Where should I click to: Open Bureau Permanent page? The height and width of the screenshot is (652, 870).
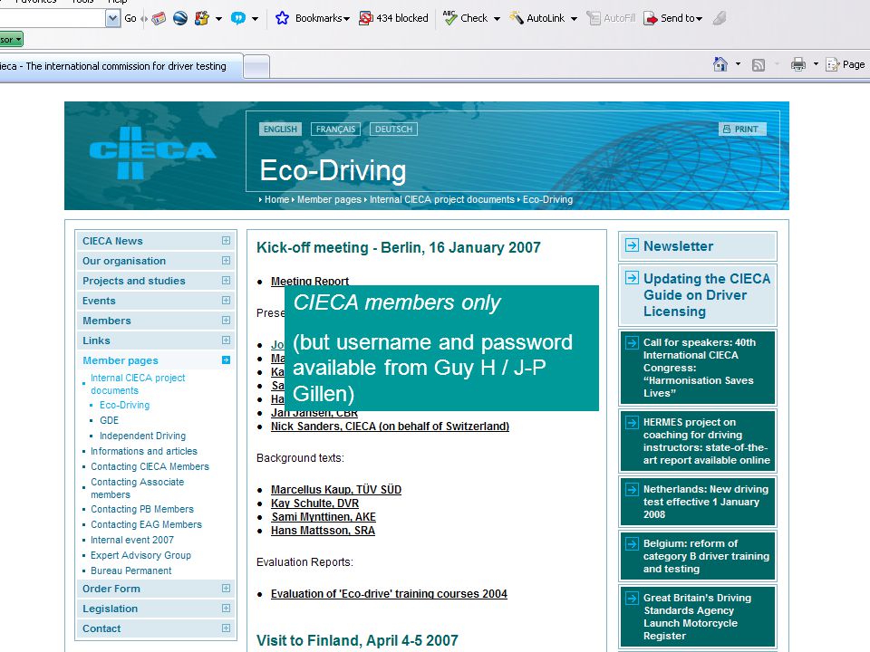130,571
